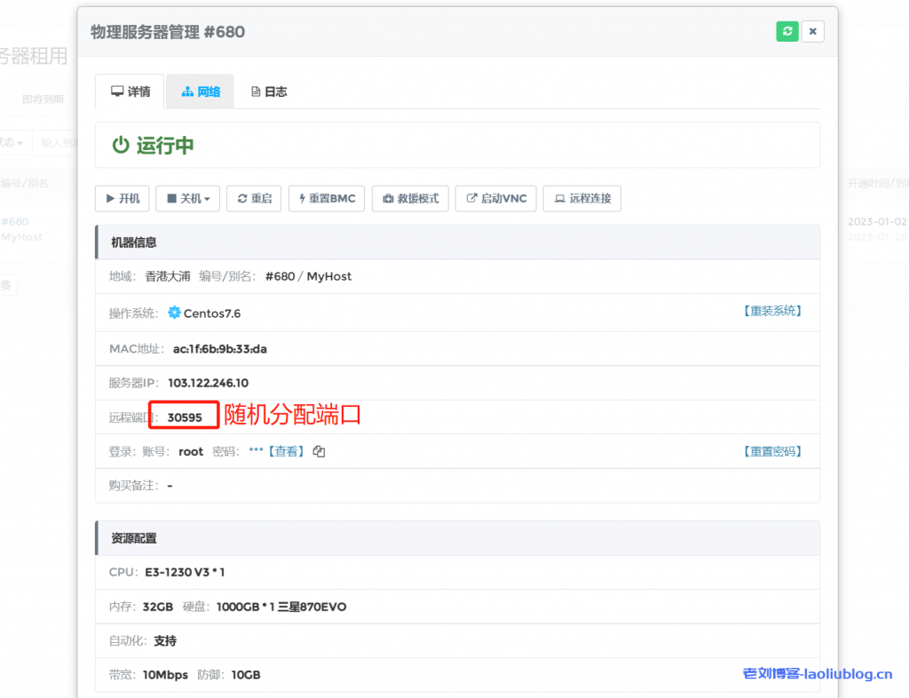Click the CentOS operating system icon

(x=174, y=313)
